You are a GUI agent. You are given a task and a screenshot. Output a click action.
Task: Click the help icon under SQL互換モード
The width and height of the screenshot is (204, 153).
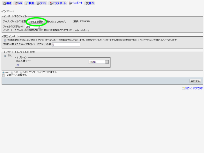[18, 65]
